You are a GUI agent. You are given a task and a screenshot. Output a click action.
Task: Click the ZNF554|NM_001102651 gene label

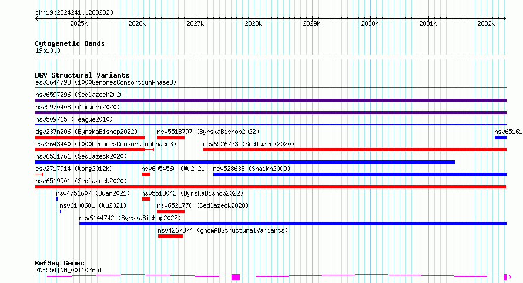69,270
